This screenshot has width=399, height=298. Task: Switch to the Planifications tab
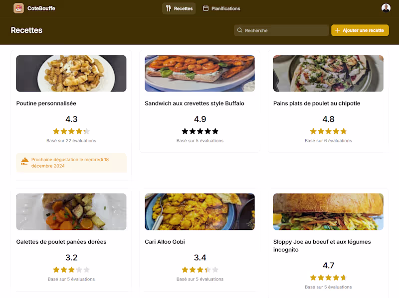click(221, 8)
